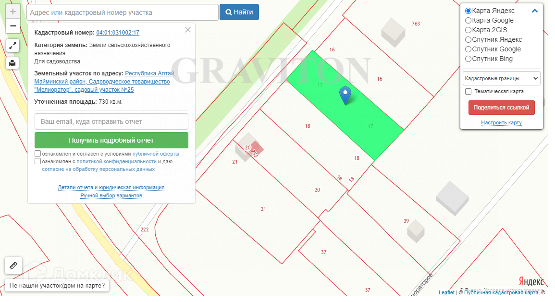The height and width of the screenshot is (302, 555).
Task: Click Получить подробный отчет button
Action: tap(111, 140)
